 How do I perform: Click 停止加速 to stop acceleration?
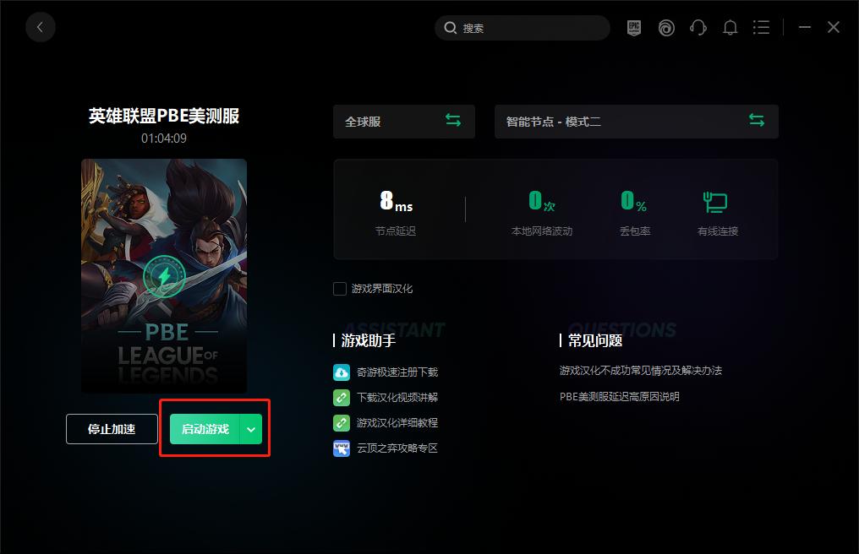pyautogui.click(x=111, y=429)
